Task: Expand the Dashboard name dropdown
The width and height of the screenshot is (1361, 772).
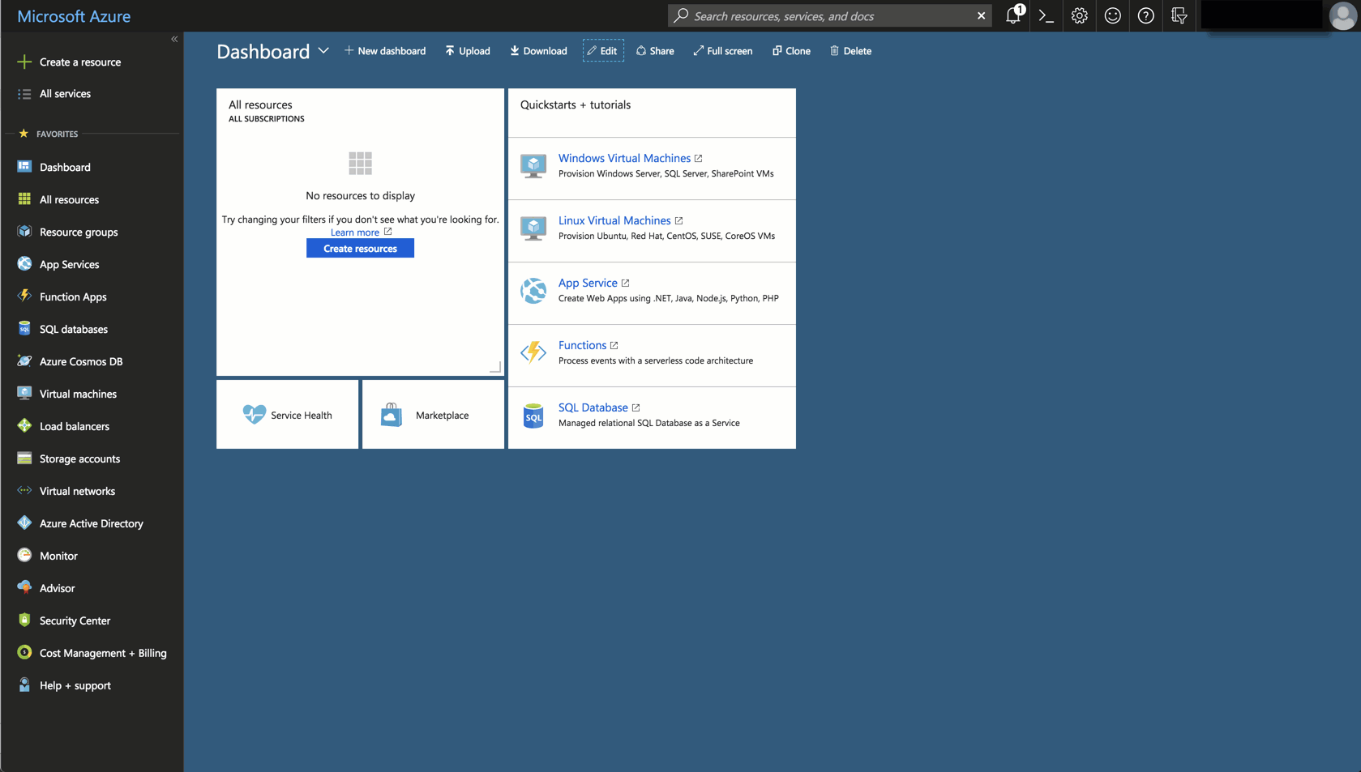Action: (323, 50)
